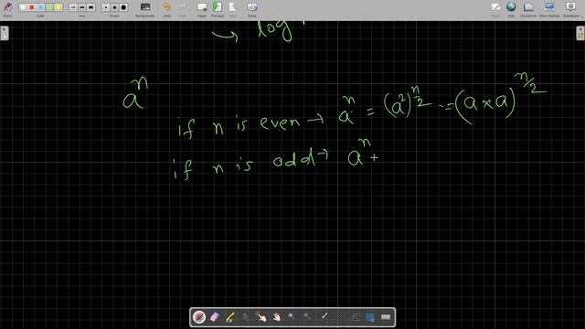Image resolution: width=585 pixels, height=329 pixels.
Task: Expand the left side panel tab
Action: coord(4,33)
